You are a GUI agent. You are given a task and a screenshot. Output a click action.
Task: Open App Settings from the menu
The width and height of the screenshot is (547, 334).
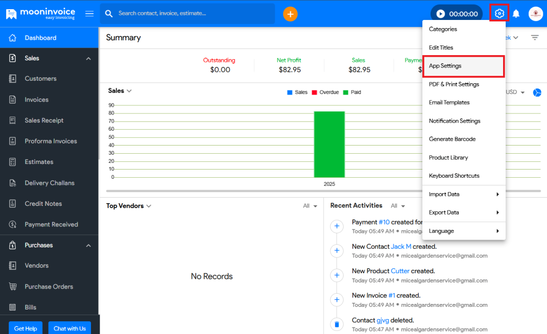tap(464, 66)
